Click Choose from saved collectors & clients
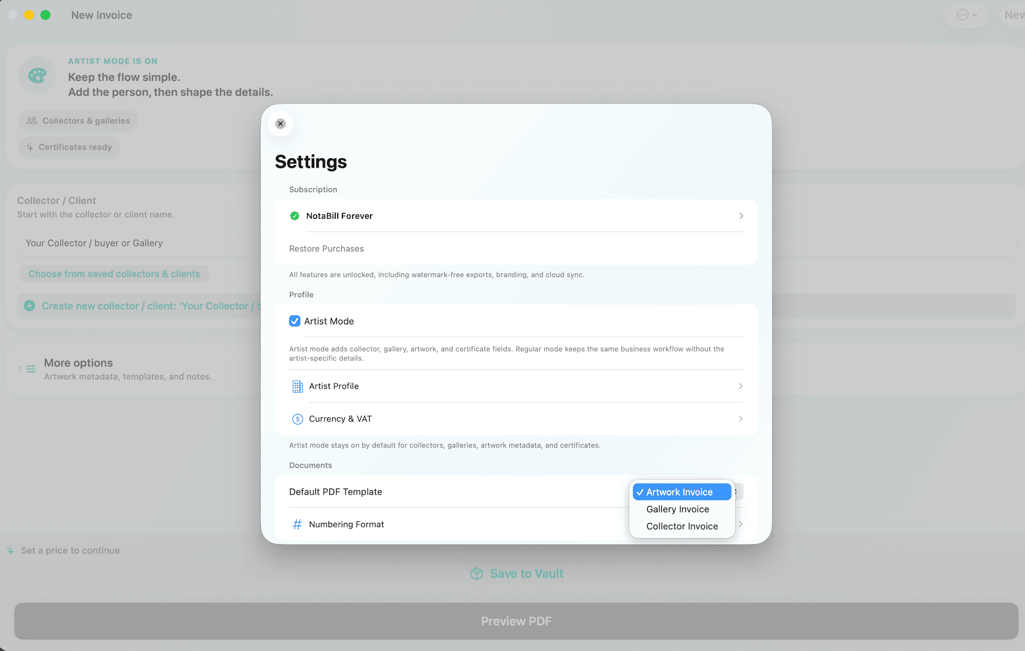 coord(114,274)
